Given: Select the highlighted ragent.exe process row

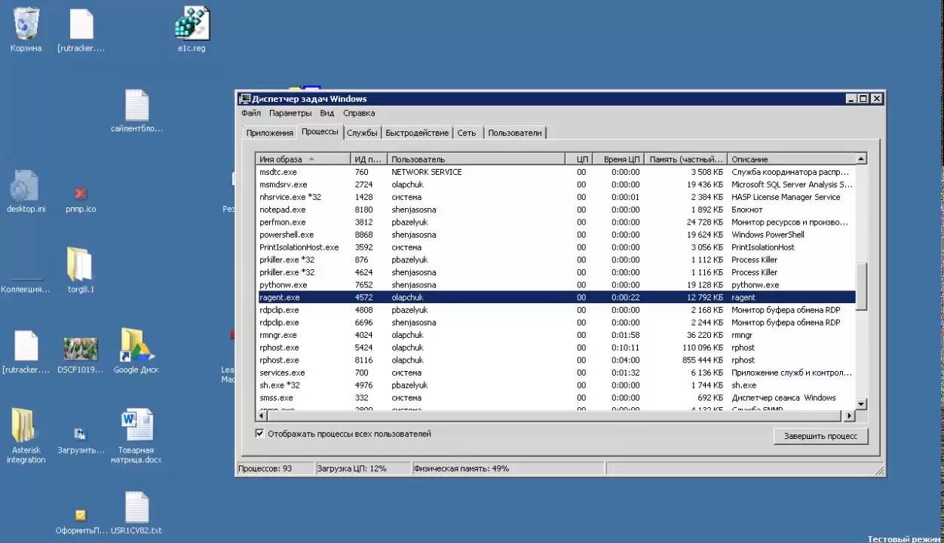Looking at the screenshot, I should (x=556, y=297).
